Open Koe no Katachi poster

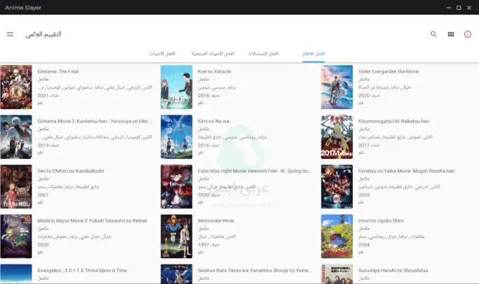click(x=176, y=87)
